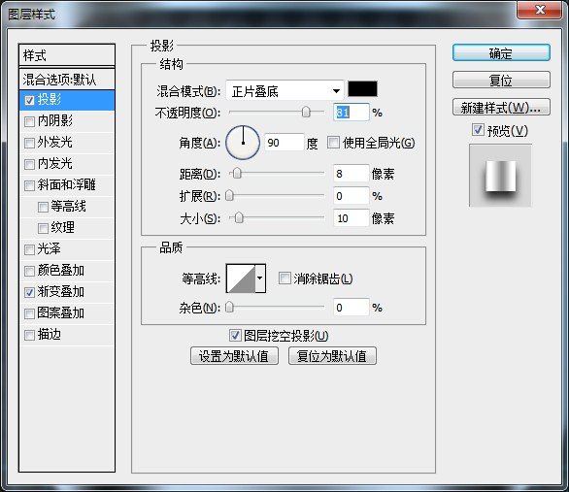Close the 图层样式 dialog window
The image size is (569, 492).
pyautogui.click(x=540, y=10)
